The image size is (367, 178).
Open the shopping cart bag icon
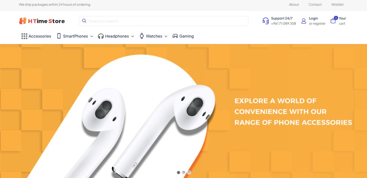click(333, 21)
